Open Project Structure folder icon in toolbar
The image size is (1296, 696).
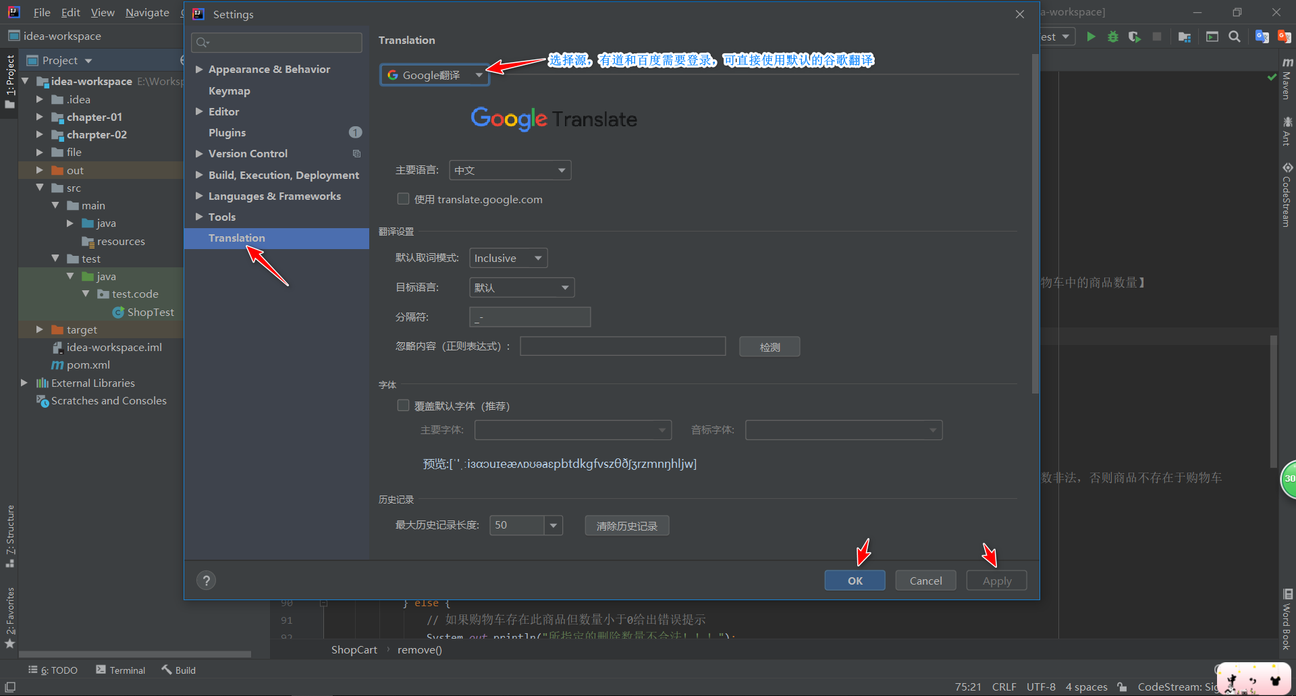coord(1185,36)
